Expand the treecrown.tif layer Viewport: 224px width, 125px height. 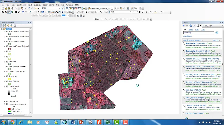coord(5,101)
